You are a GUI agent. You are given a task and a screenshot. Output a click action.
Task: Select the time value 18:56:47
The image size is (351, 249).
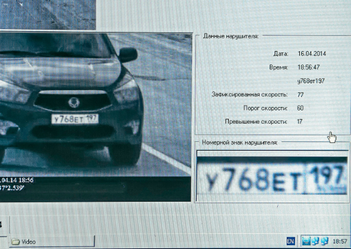coord(309,67)
